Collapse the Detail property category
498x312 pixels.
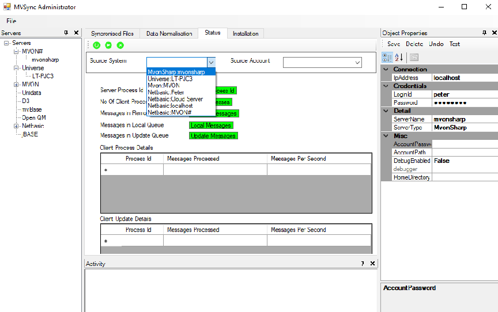coord(386,111)
